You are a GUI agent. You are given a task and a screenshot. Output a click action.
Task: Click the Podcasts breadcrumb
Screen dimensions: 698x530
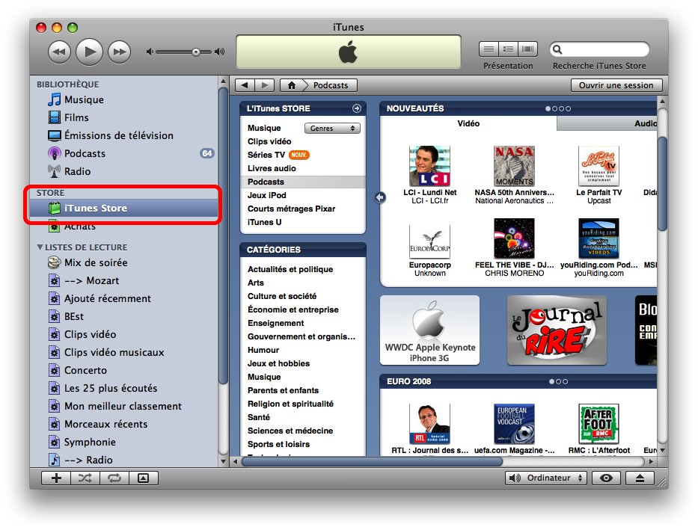point(331,85)
